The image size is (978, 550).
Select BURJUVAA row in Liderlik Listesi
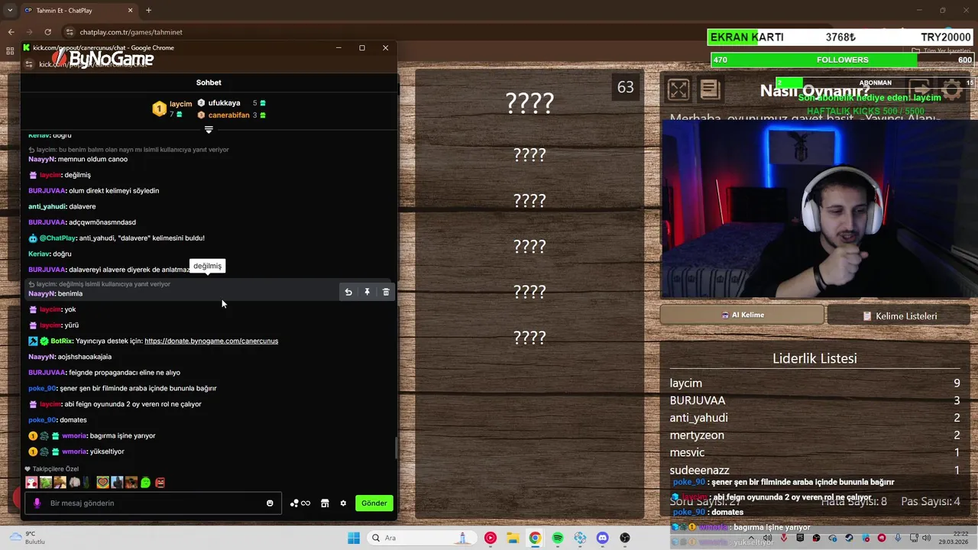[814, 400]
